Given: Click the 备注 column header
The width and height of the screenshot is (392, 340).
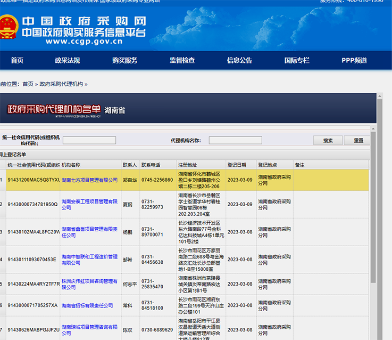Looking at the screenshot, I should point(331,165).
